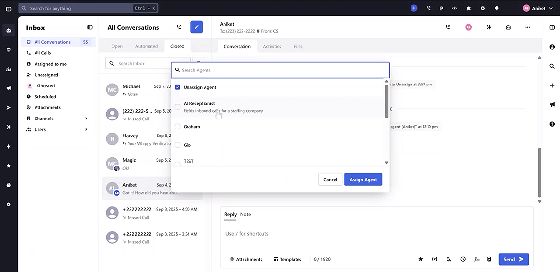
Task: Compose new message with blue pencil button
Action: (x=196, y=27)
